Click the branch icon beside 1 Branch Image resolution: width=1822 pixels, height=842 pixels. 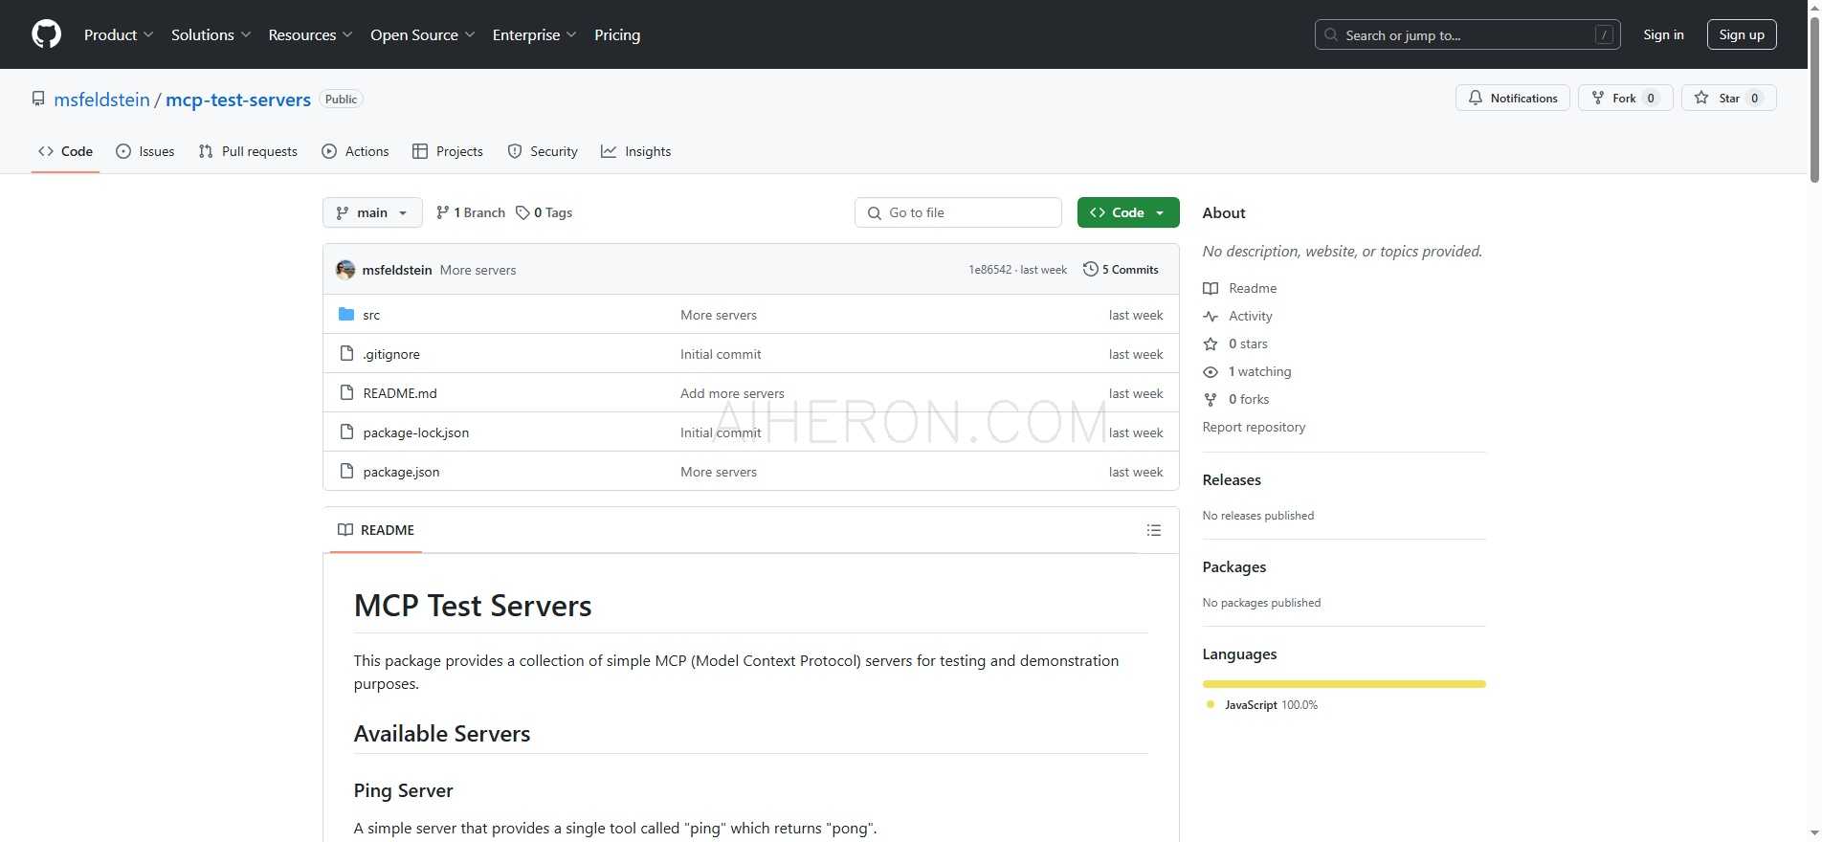pos(442,212)
